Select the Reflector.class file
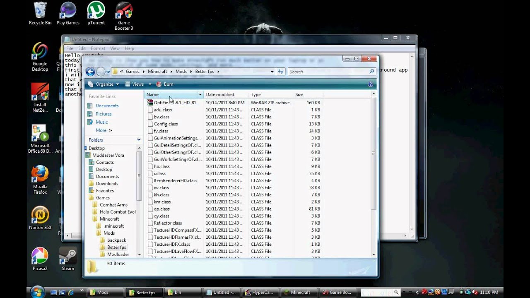Viewport: 530px width, 298px height. point(168,223)
